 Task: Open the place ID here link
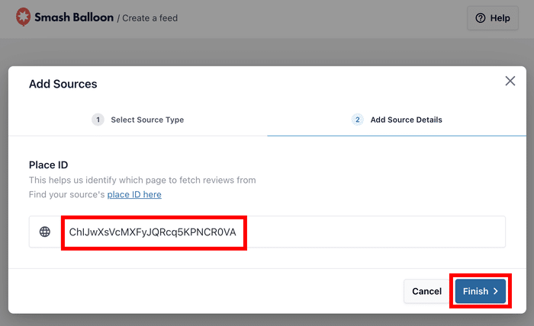point(134,194)
